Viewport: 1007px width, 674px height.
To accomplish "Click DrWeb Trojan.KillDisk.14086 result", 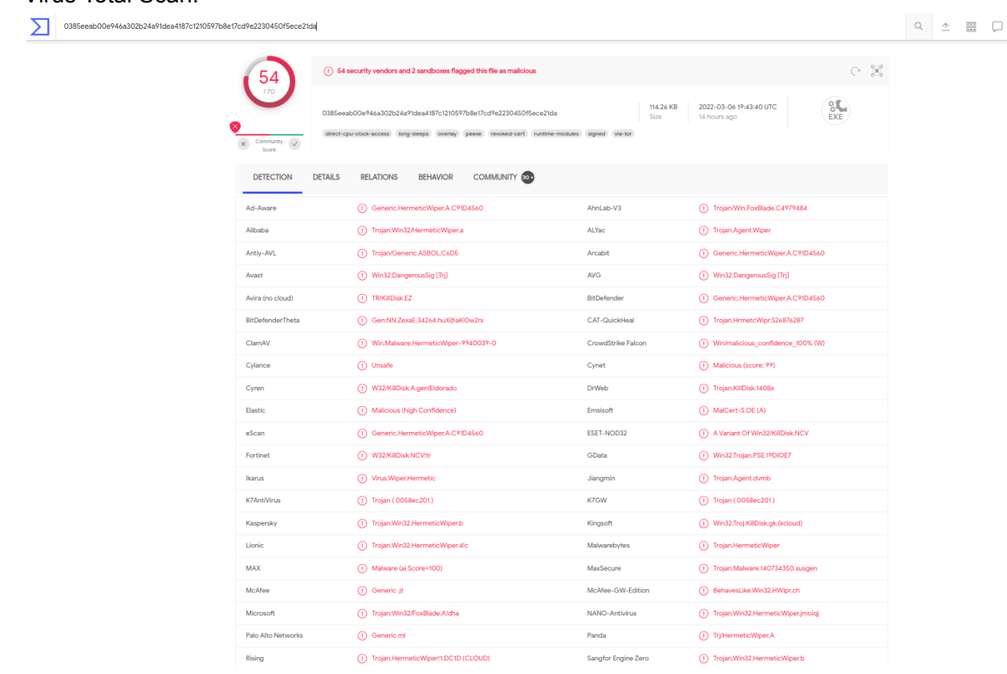I will (x=744, y=388).
